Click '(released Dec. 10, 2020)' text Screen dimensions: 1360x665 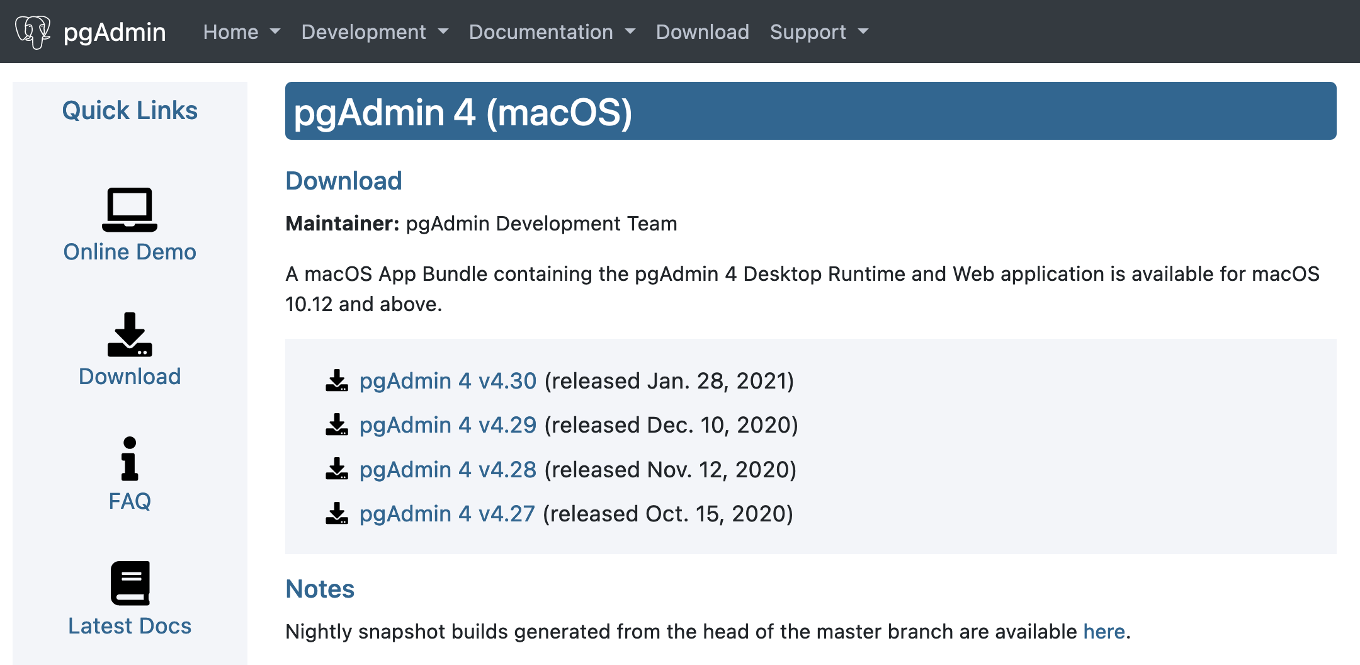[671, 425]
